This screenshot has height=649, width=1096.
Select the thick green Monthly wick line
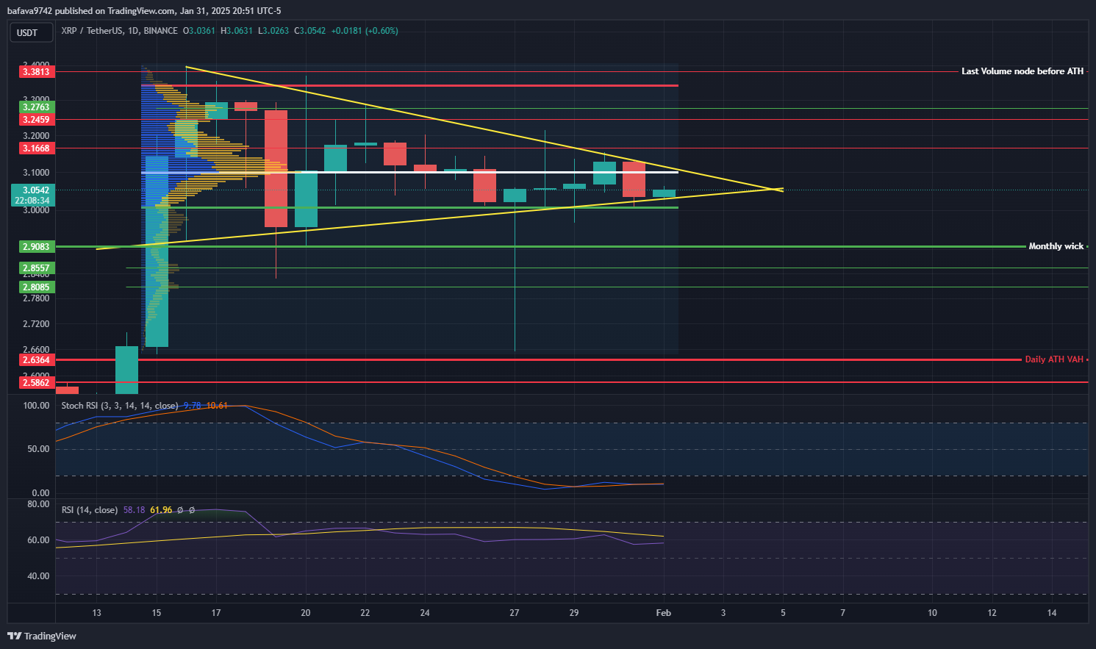pyautogui.click(x=540, y=246)
